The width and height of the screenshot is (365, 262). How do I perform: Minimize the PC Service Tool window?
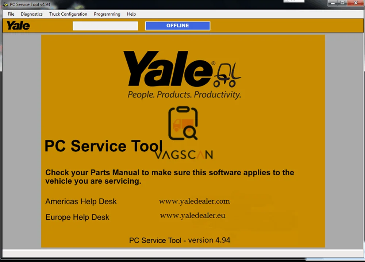click(333, 3)
